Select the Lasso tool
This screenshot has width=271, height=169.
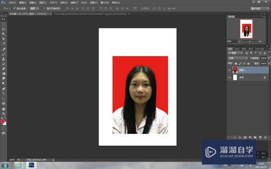tap(4, 29)
